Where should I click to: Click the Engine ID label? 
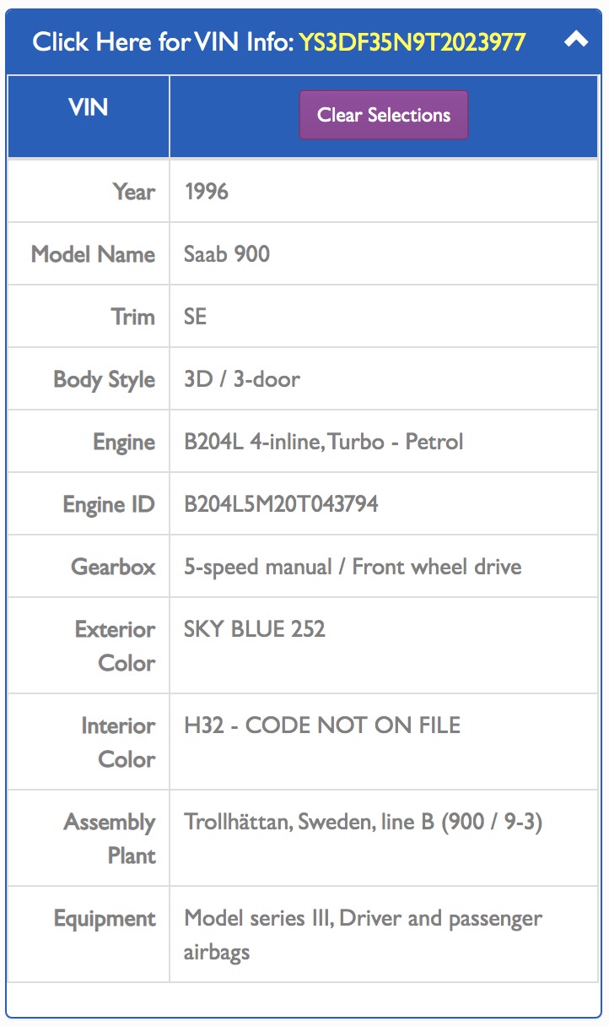(x=110, y=505)
